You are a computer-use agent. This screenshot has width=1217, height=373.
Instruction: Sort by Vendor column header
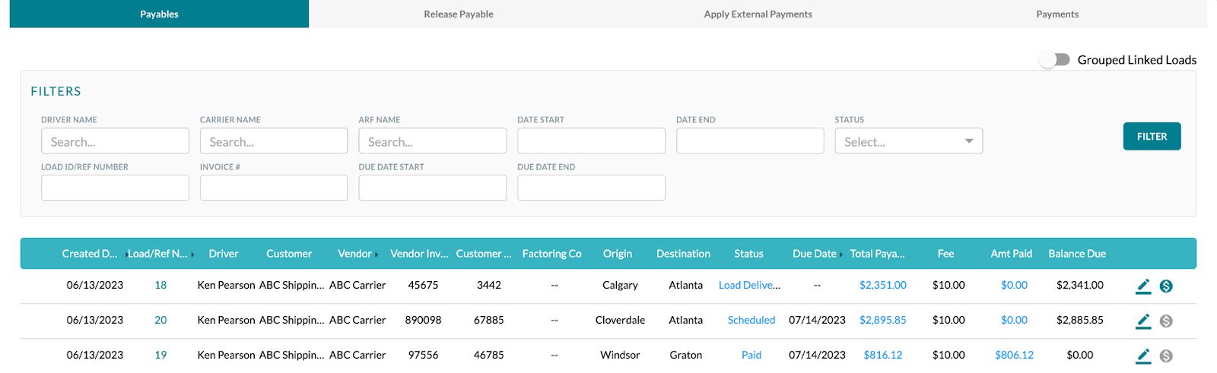[355, 254]
